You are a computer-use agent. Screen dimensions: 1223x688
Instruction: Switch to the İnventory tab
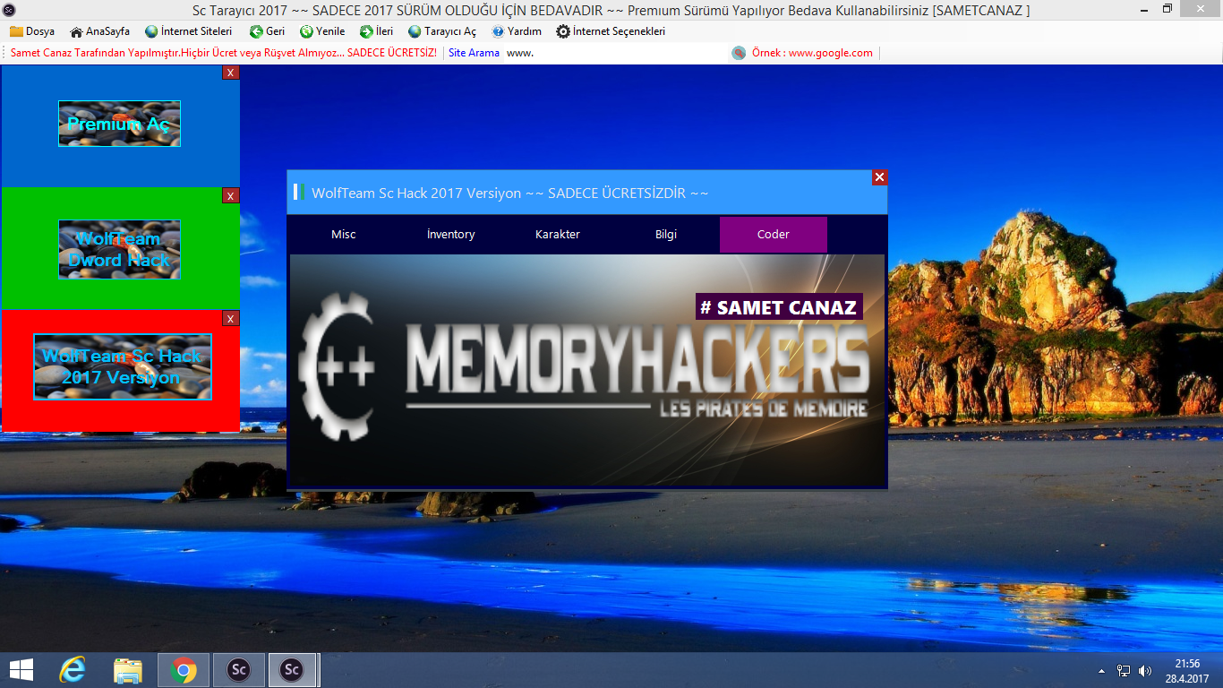[x=450, y=234]
